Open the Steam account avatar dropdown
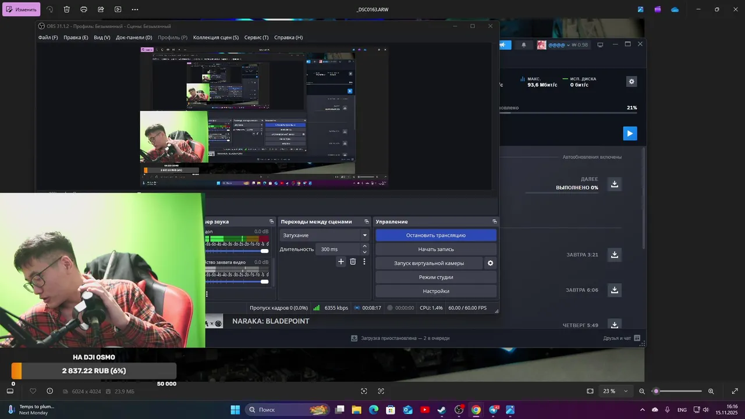The image size is (745, 419). pos(562,45)
